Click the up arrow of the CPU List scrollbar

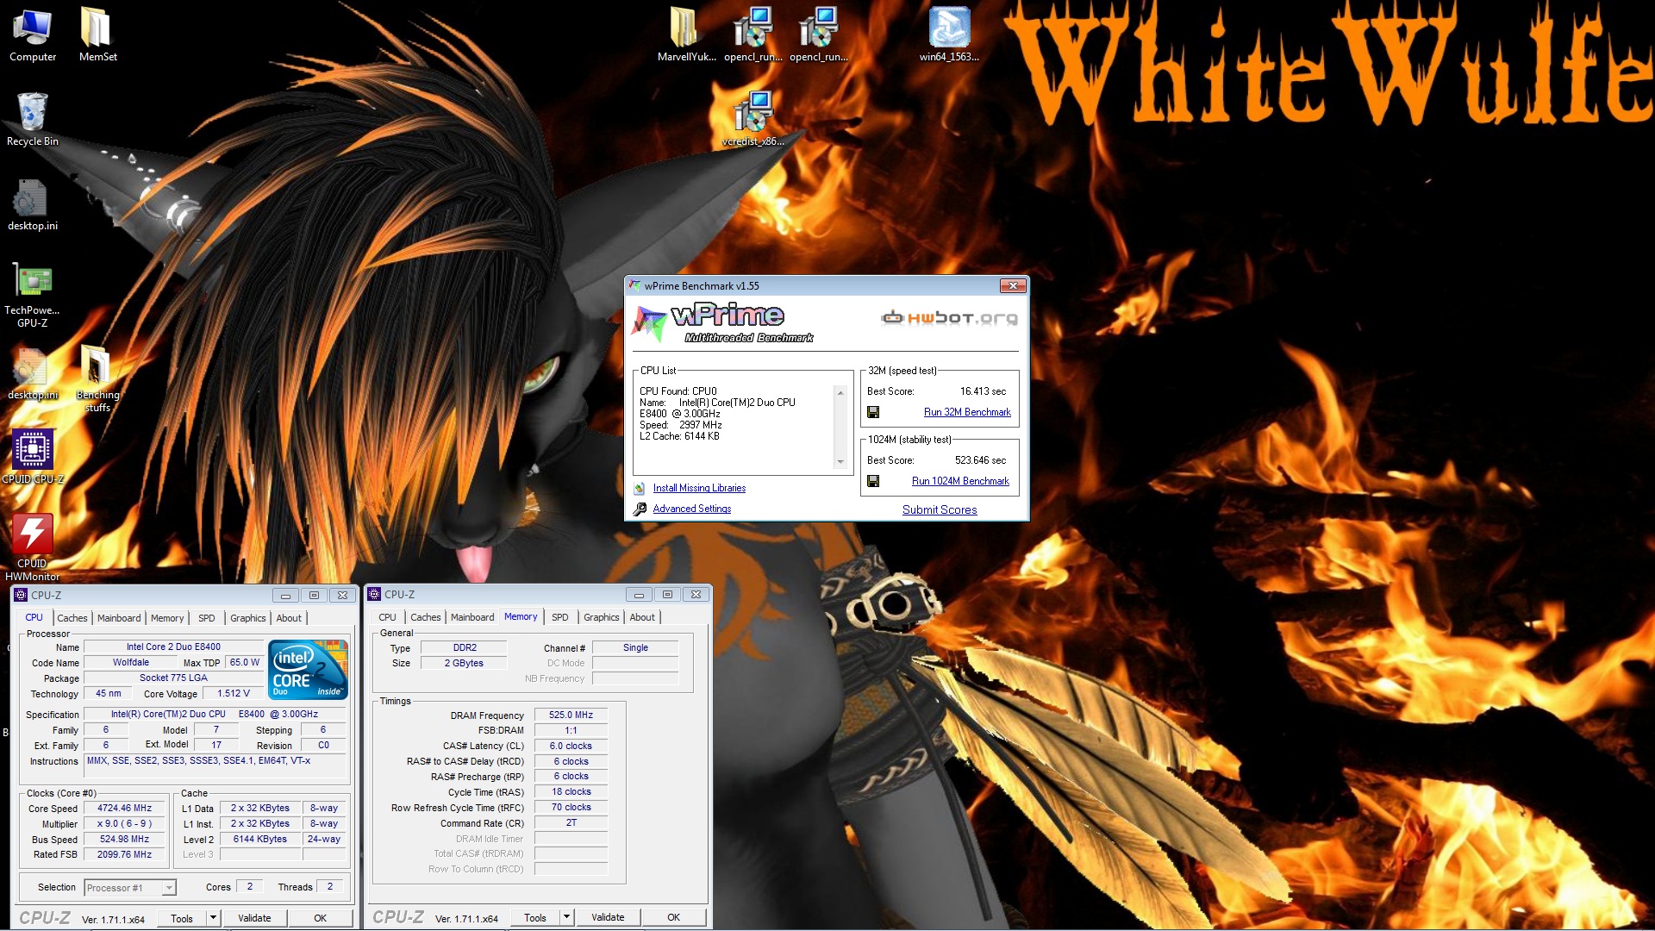click(840, 393)
